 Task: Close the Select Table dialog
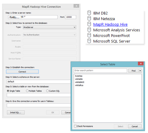coord(141,64)
